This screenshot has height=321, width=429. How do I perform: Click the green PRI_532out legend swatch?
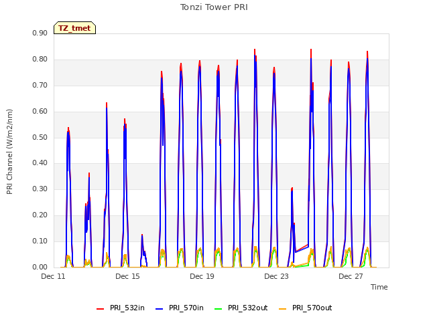(x=219, y=309)
